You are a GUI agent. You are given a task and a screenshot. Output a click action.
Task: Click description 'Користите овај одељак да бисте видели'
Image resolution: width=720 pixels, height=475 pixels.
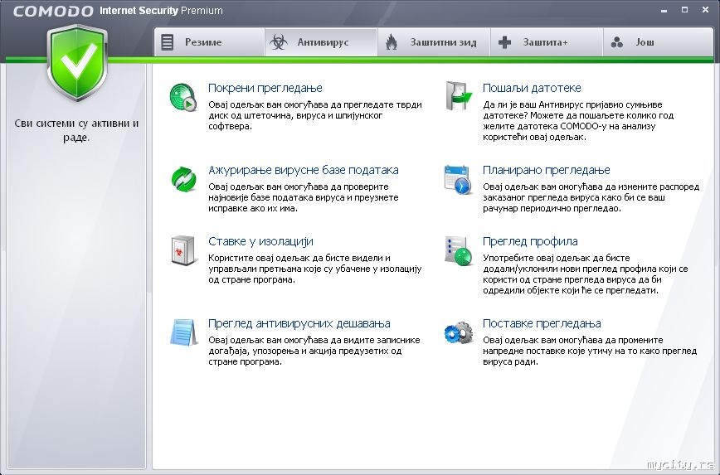click(314, 269)
